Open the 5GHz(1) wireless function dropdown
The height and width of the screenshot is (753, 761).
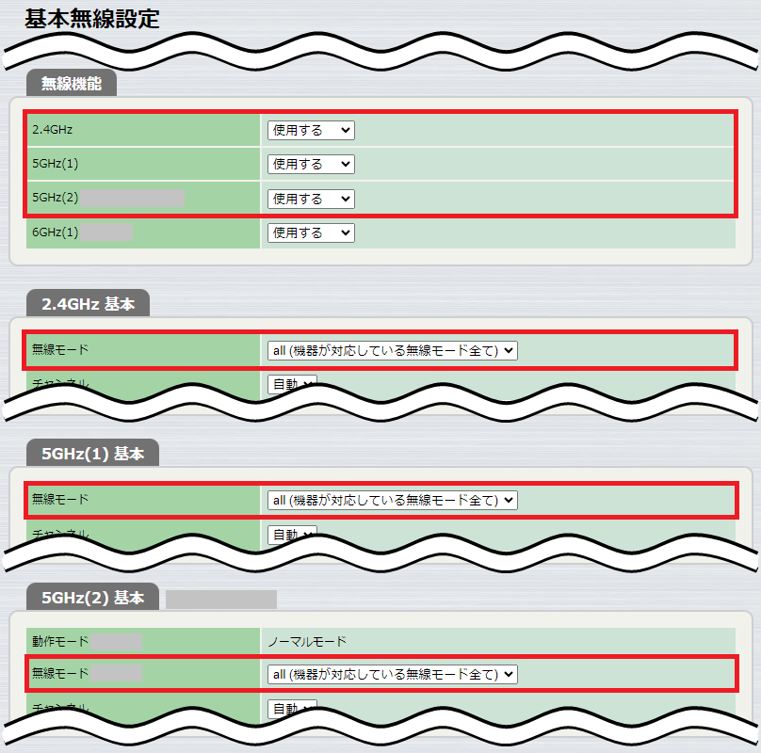point(311,164)
